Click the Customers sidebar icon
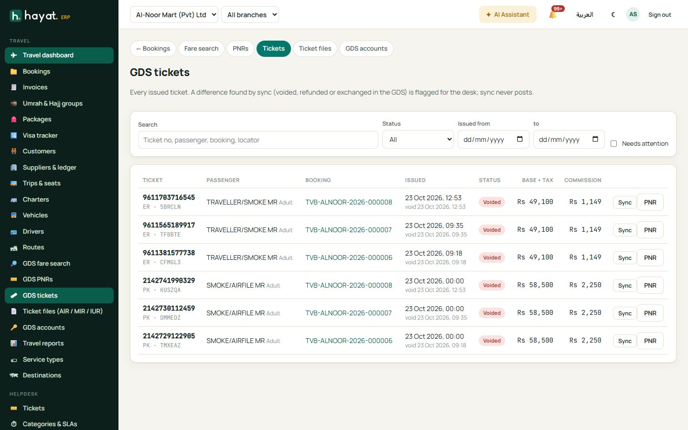Viewport: 688px width, 430px height. coord(14,151)
